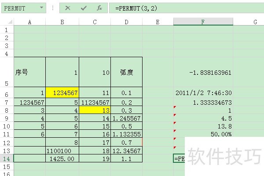This screenshot has height=176, width=264.
Task: Select column D header
Action: (126, 22)
